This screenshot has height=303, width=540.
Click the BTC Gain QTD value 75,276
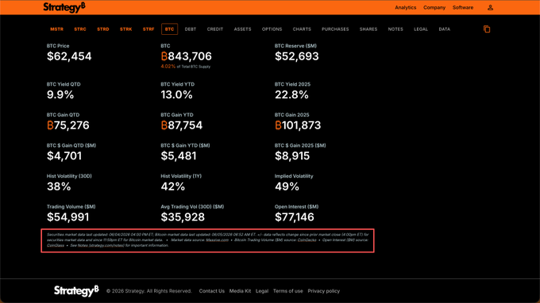tap(68, 125)
